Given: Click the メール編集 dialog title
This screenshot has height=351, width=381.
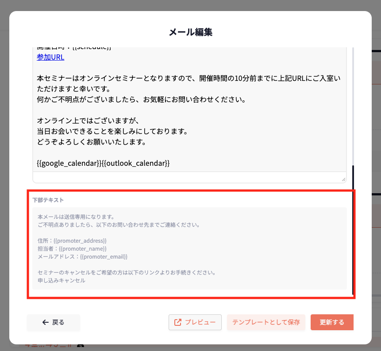Looking at the screenshot, I should point(190,32).
